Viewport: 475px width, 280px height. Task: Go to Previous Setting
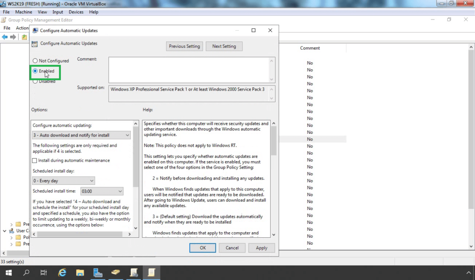(185, 46)
